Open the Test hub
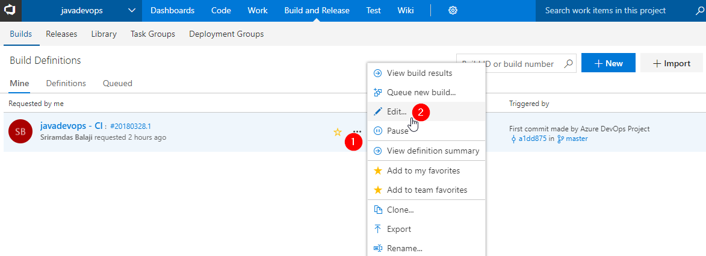706x256 pixels. (x=373, y=10)
